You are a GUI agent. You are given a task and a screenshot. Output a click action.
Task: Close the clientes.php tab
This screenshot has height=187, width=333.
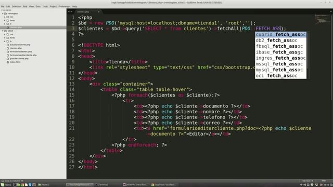(x=98, y=12)
